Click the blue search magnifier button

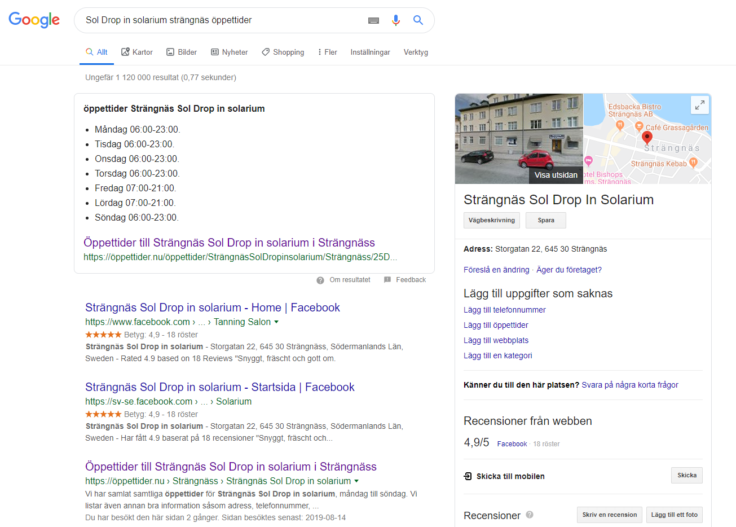418,20
